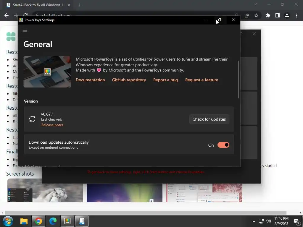
Task: Minimize the PowerToys Settings window
Action: 206,20
